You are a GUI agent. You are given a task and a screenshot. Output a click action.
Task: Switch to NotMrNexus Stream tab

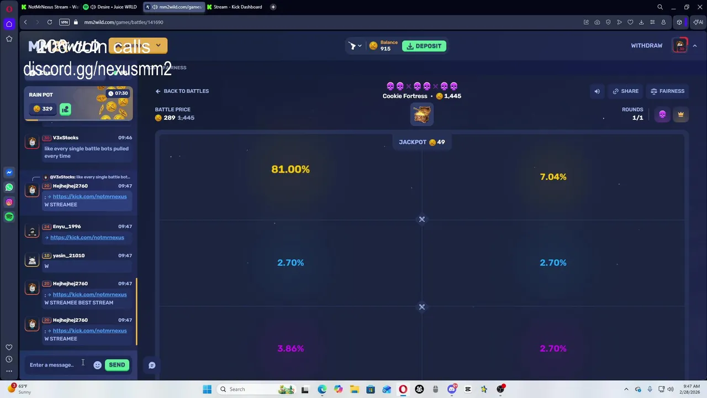point(49,7)
